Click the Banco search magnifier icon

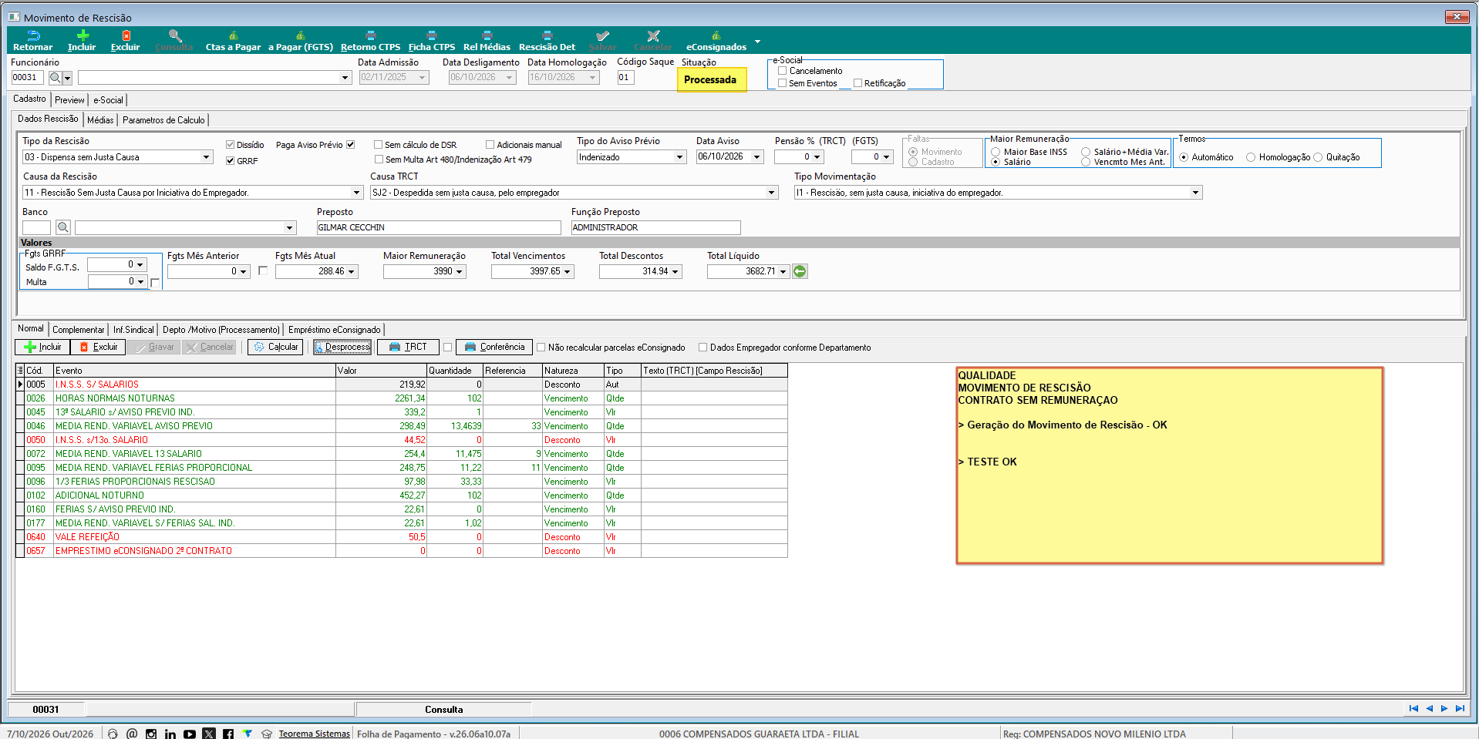point(63,227)
